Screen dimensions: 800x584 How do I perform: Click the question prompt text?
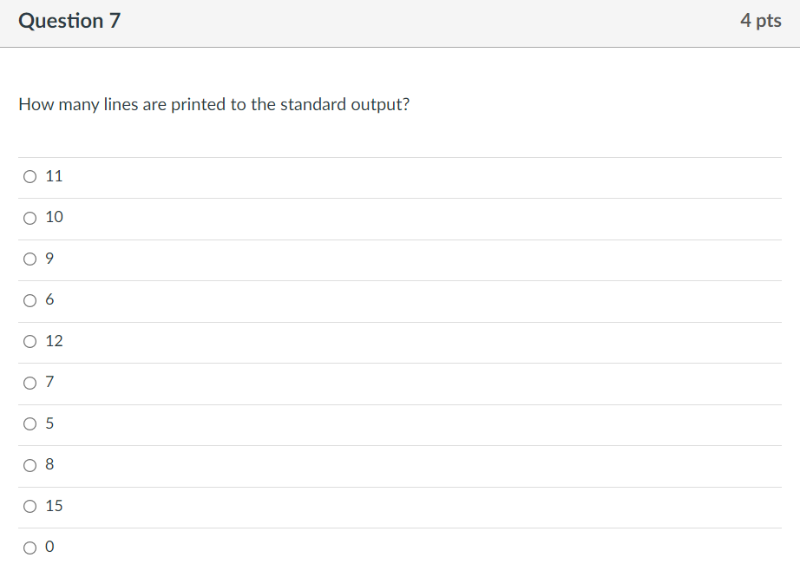point(214,104)
